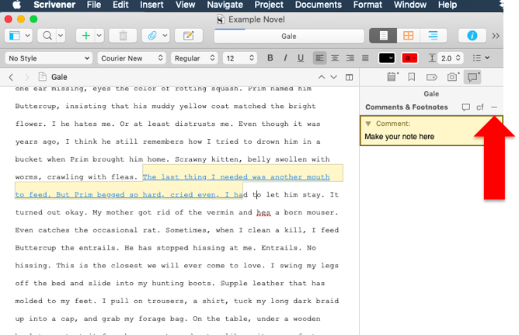Add a footnote with cf button
Viewport: 519px width, 335px height.
(x=480, y=107)
